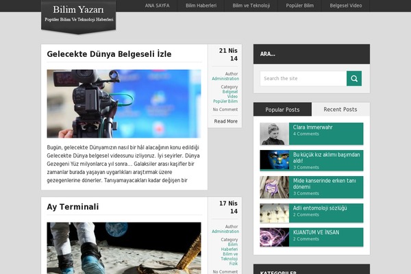
Task: Click the purple quantum swirl thumbnail
Action: [x=275, y=237]
